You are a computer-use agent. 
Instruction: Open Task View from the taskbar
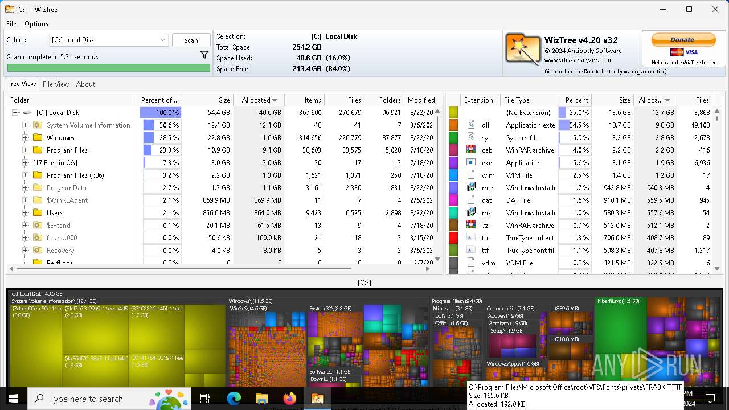click(205, 399)
